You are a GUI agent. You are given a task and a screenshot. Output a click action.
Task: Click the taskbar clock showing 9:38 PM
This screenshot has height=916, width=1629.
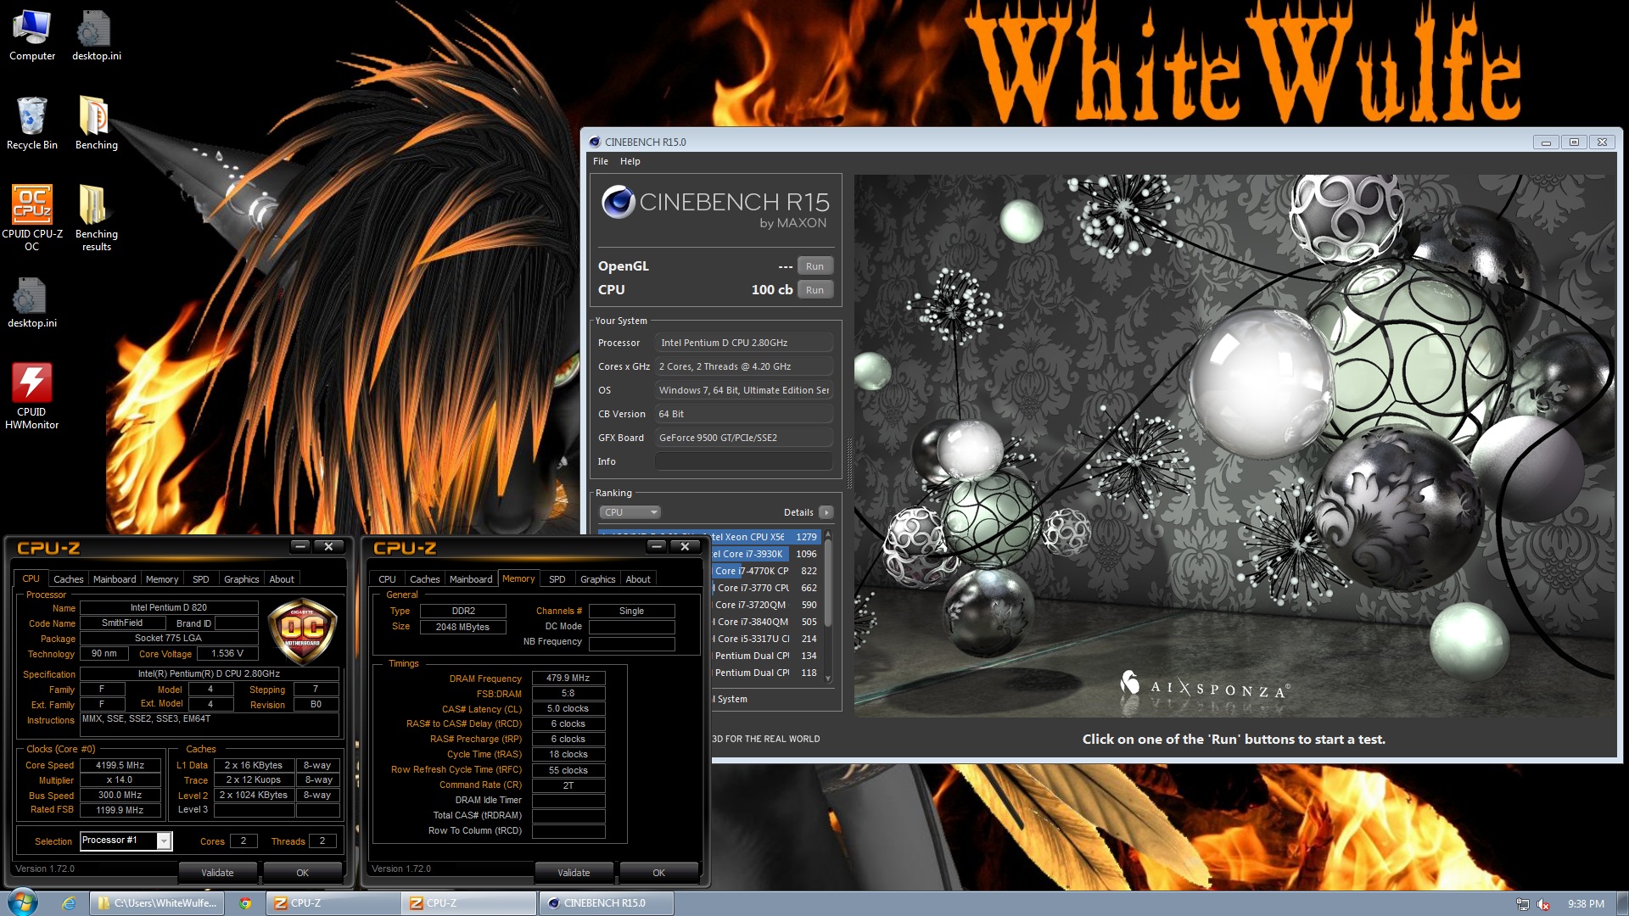(1586, 904)
